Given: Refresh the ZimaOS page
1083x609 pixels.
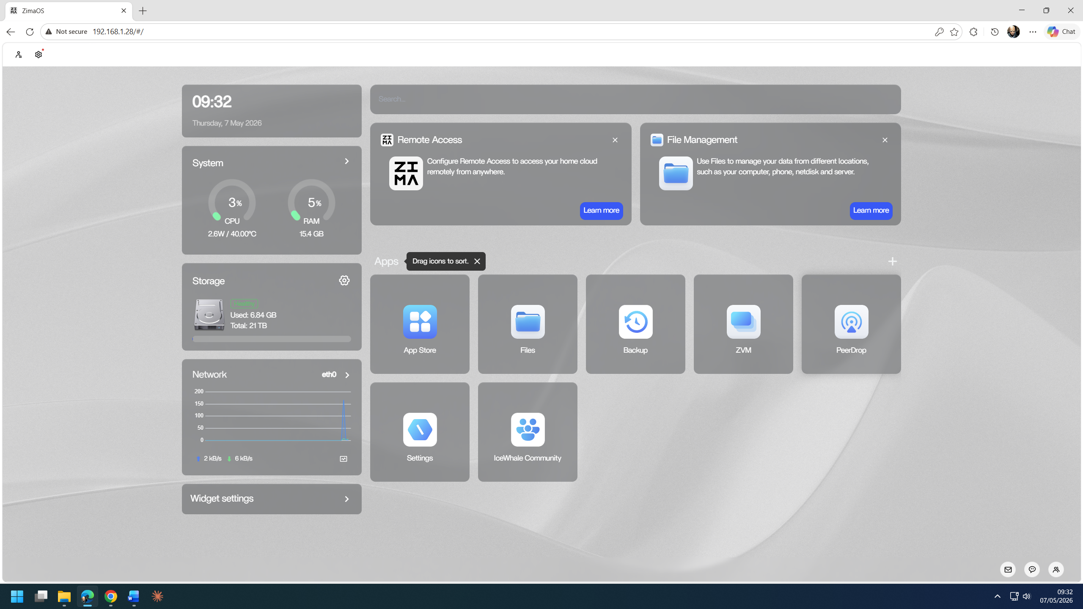Looking at the screenshot, I should [x=30, y=32].
